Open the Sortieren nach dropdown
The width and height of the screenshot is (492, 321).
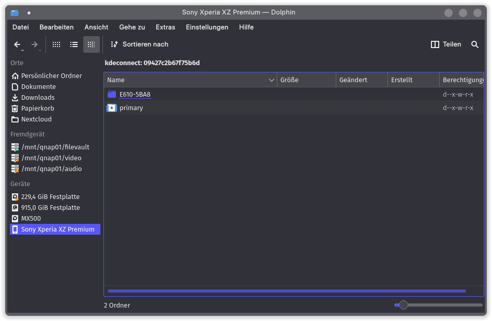pos(139,44)
